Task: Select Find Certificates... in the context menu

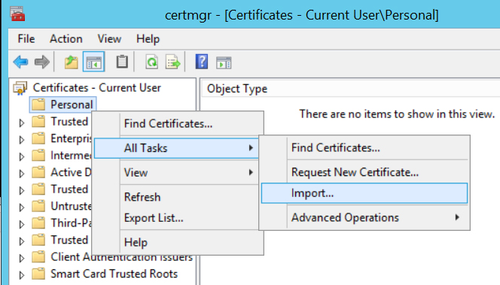Action: point(178,123)
